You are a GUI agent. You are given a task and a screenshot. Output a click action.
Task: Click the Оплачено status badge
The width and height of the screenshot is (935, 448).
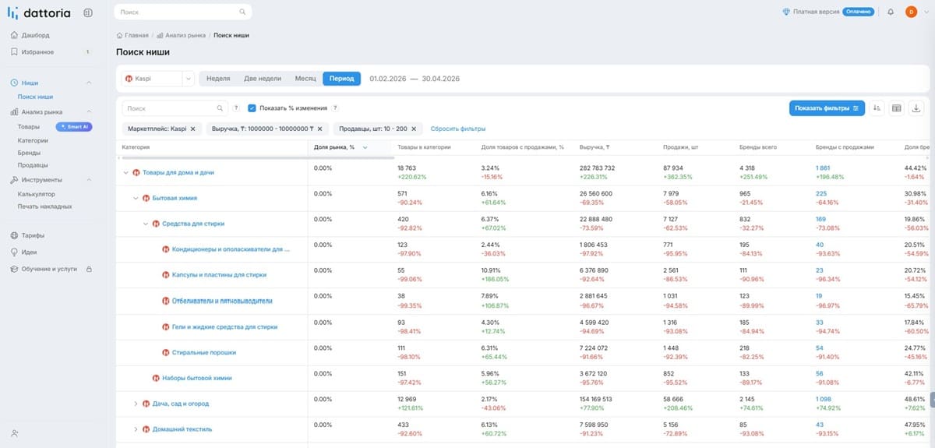click(858, 12)
